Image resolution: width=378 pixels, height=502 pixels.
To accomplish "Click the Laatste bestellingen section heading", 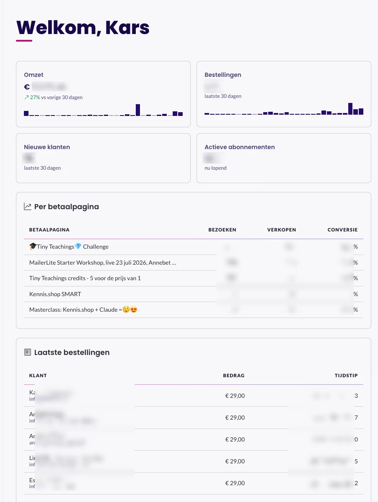I will pyautogui.click(x=72, y=352).
